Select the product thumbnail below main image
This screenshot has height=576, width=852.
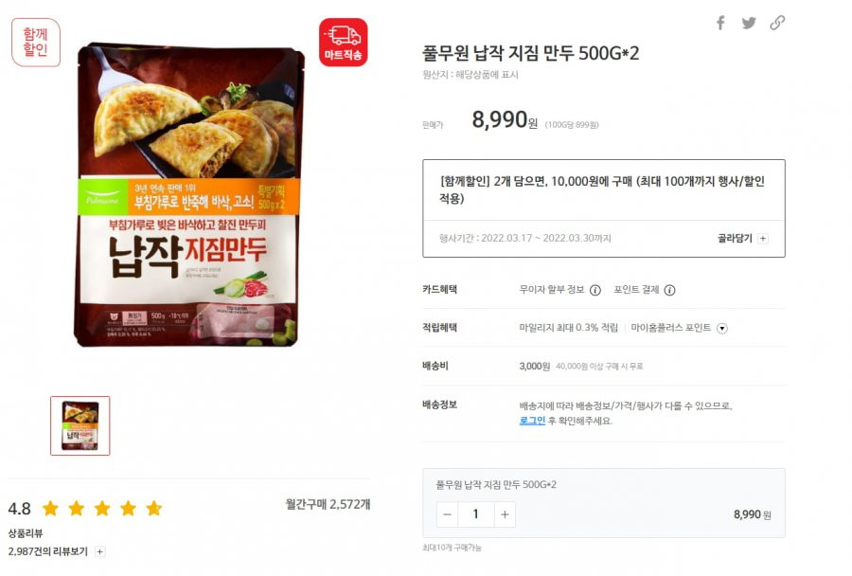click(80, 426)
